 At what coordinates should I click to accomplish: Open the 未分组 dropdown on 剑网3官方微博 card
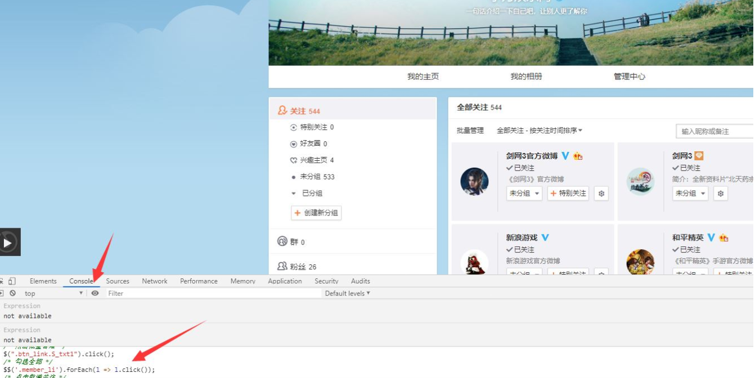coord(524,193)
